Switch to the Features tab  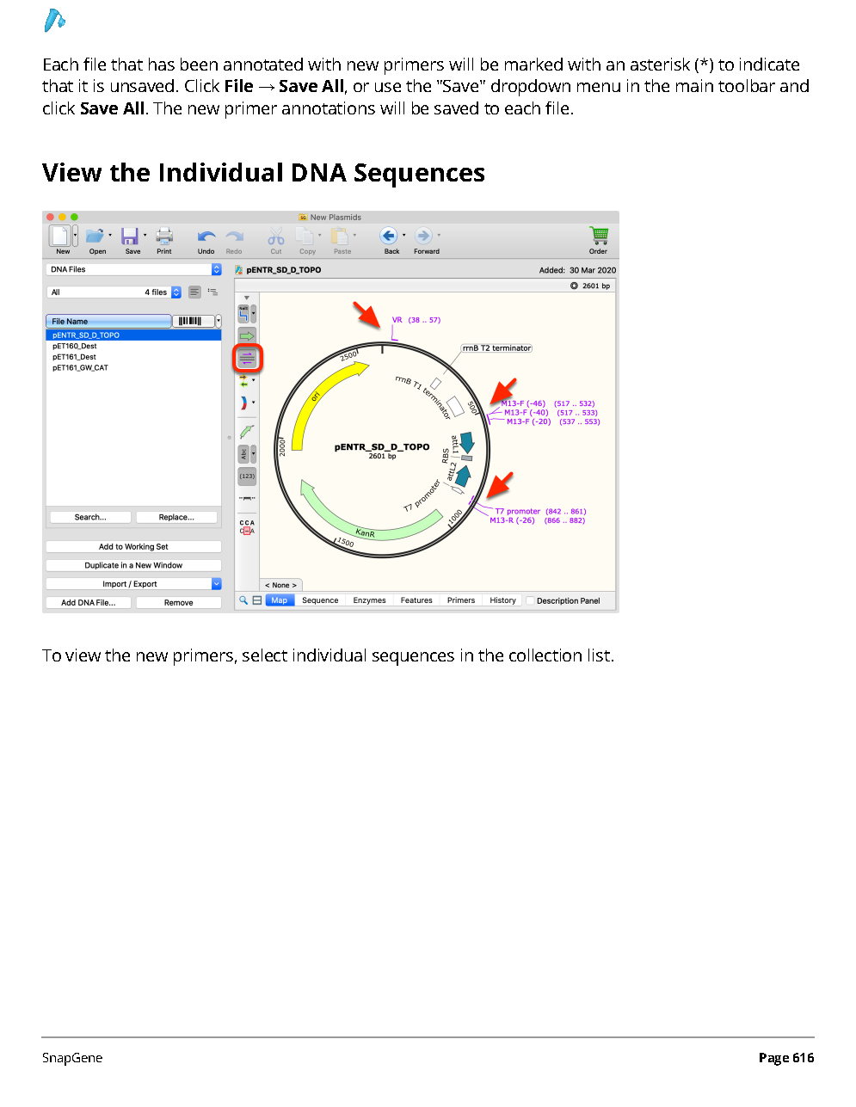(x=416, y=600)
